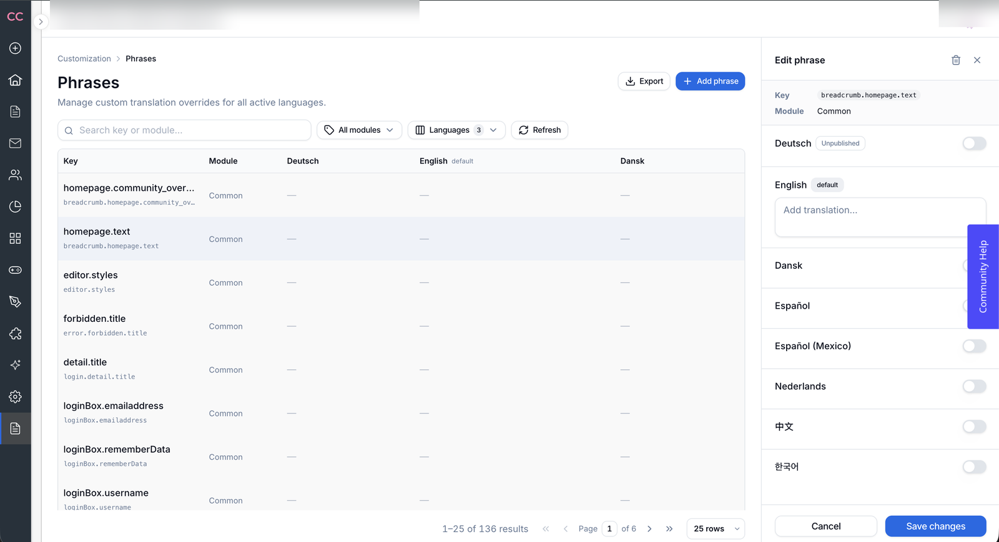
Task: Toggle the 中文 language switch
Action: click(974, 427)
